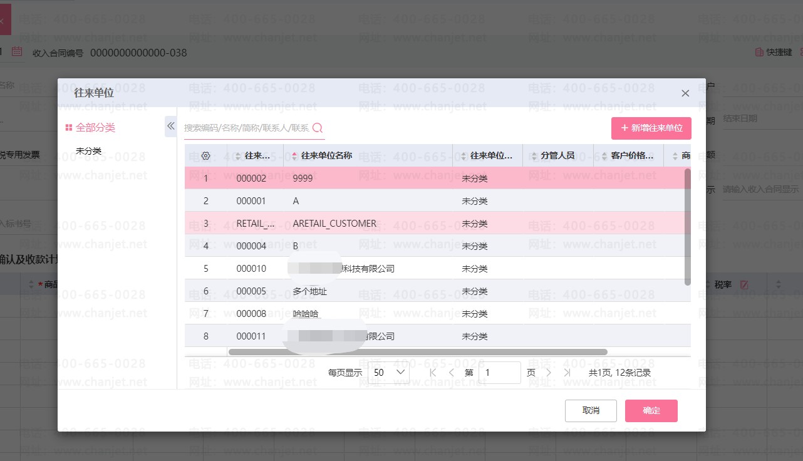This screenshot has width=803, height=461.
Task: Collapse the category panel with the double chevron
Action: tap(170, 126)
